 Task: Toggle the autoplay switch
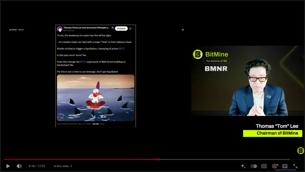coord(254,166)
